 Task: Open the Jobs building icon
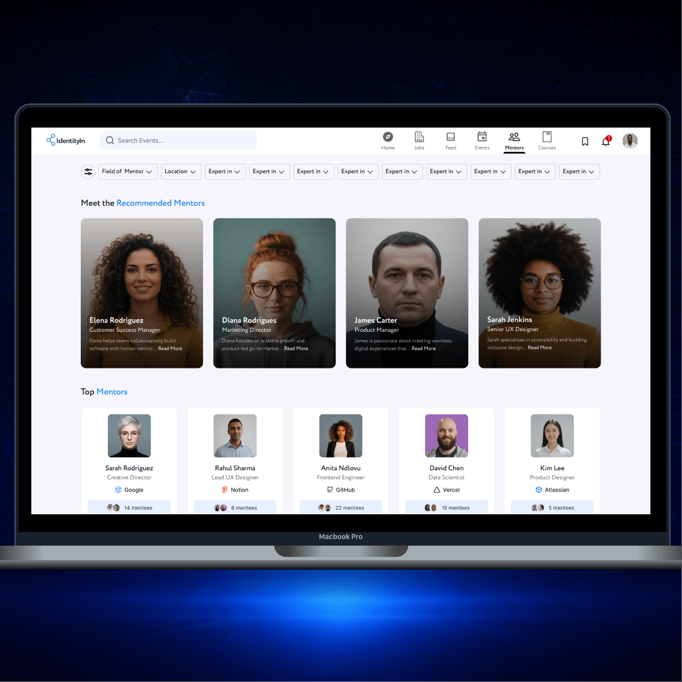pyautogui.click(x=420, y=137)
